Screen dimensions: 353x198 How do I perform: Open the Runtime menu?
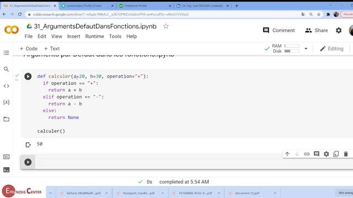[x=94, y=36]
